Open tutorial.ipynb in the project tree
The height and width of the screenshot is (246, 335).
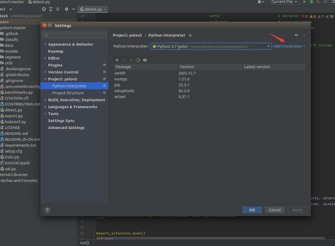[x=17, y=163]
